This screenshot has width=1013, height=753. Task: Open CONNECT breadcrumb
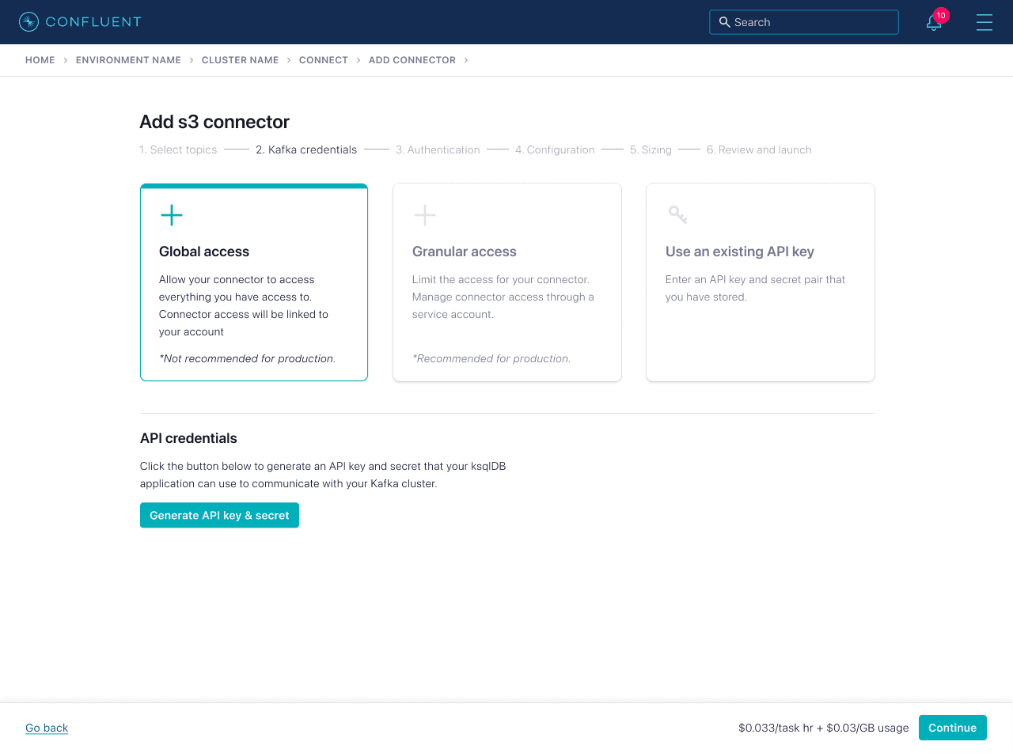click(324, 60)
